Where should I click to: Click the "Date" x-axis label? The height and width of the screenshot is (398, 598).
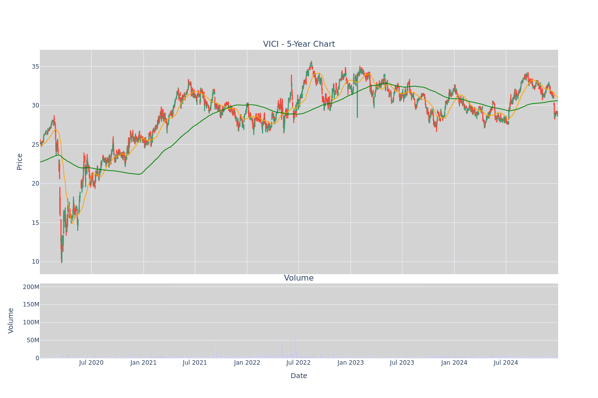click(299, 376)
